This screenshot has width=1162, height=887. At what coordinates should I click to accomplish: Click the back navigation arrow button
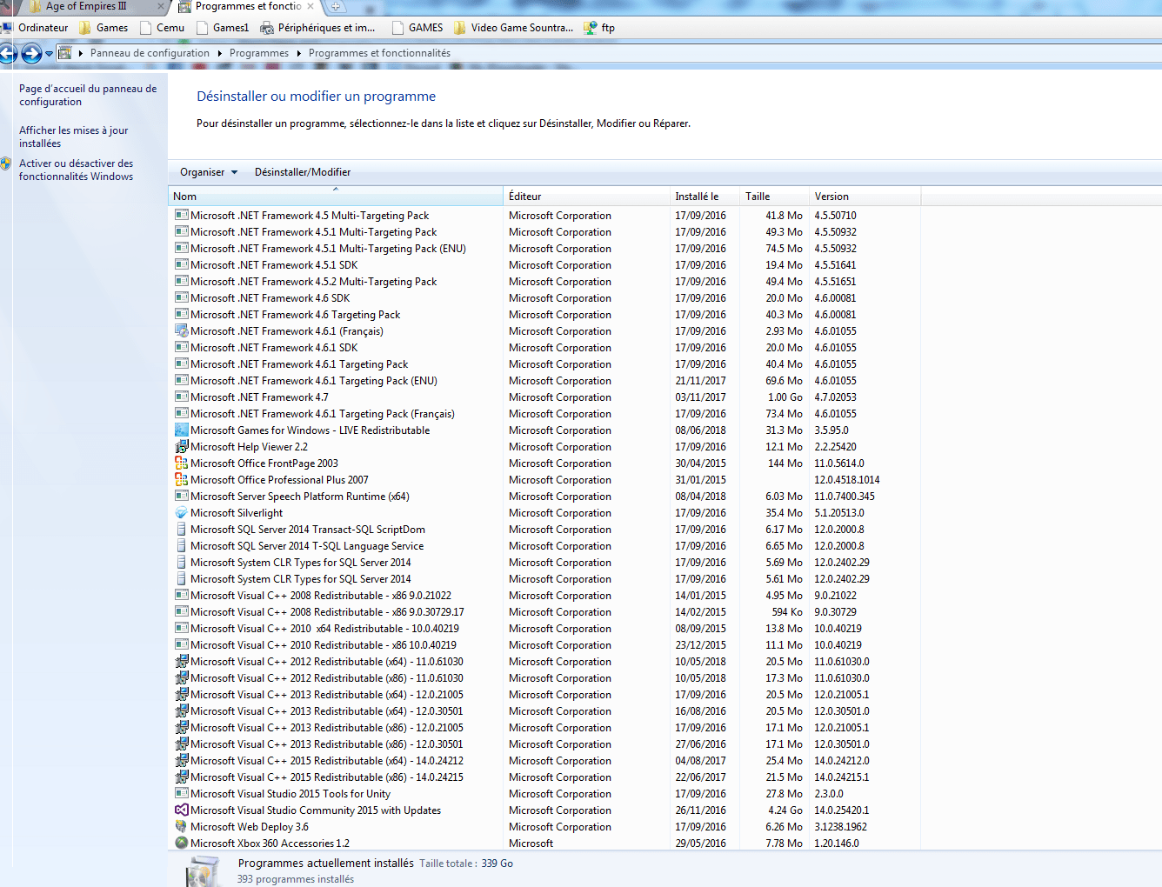tap(7, 54)
